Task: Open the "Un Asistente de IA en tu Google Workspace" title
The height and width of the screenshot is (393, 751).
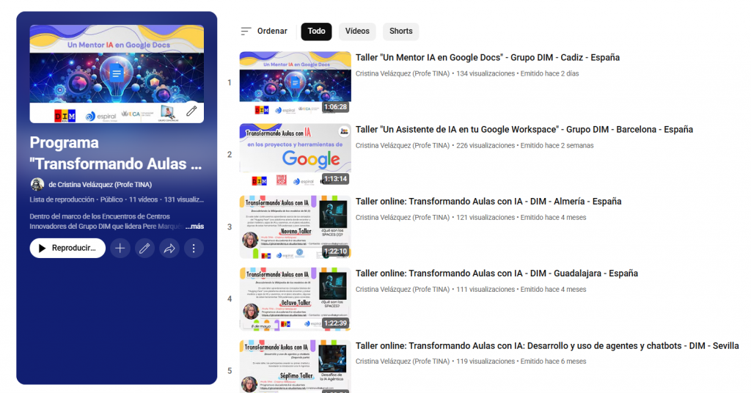Action: [524, 130]
